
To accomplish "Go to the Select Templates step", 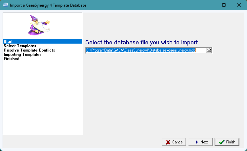I will coord(20,46).
